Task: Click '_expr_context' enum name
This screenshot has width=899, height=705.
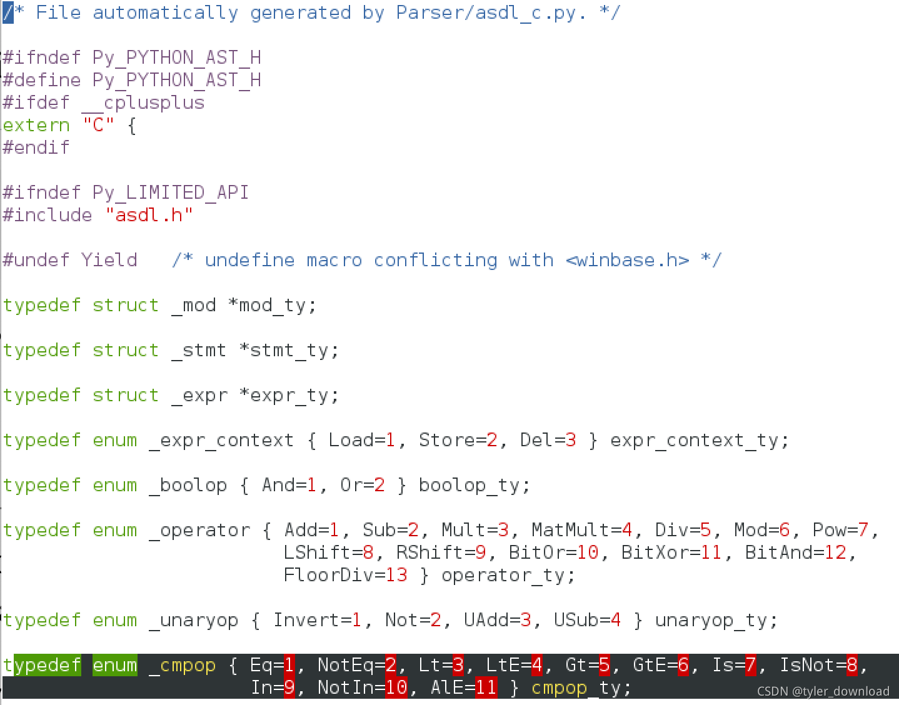Action: [x=221, y=441]
